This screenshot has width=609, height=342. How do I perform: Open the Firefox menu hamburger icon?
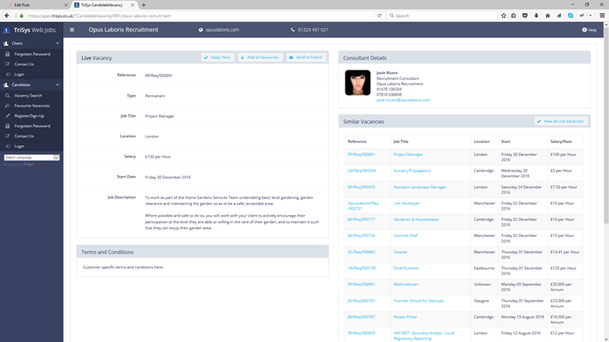tap(602, 16)
